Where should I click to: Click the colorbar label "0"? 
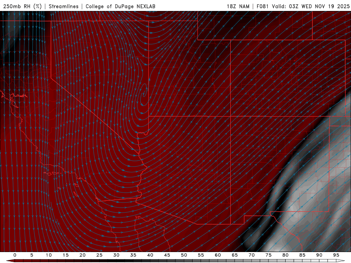tap(15, 255)
